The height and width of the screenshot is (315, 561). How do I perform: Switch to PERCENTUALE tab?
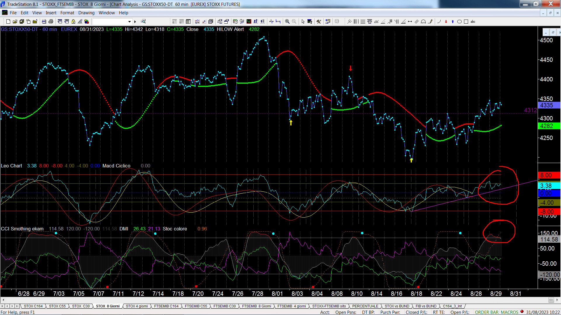tap(365, 306)
